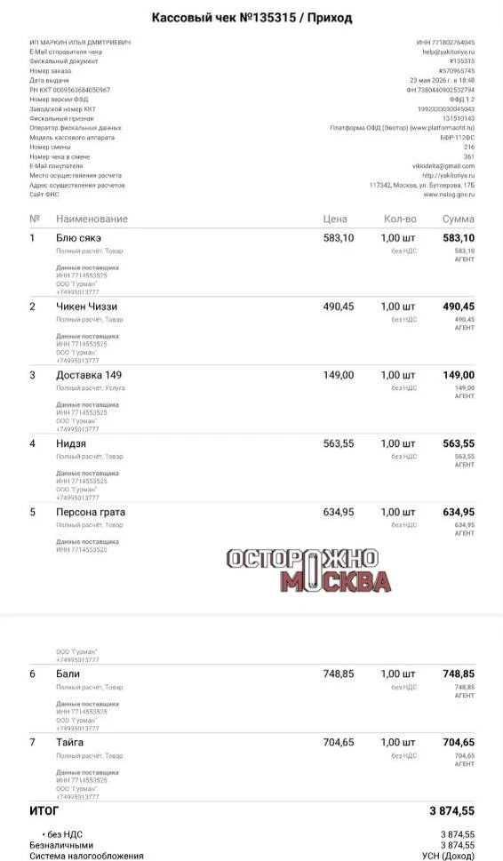Click the Наименование column header

pos(92,219)
